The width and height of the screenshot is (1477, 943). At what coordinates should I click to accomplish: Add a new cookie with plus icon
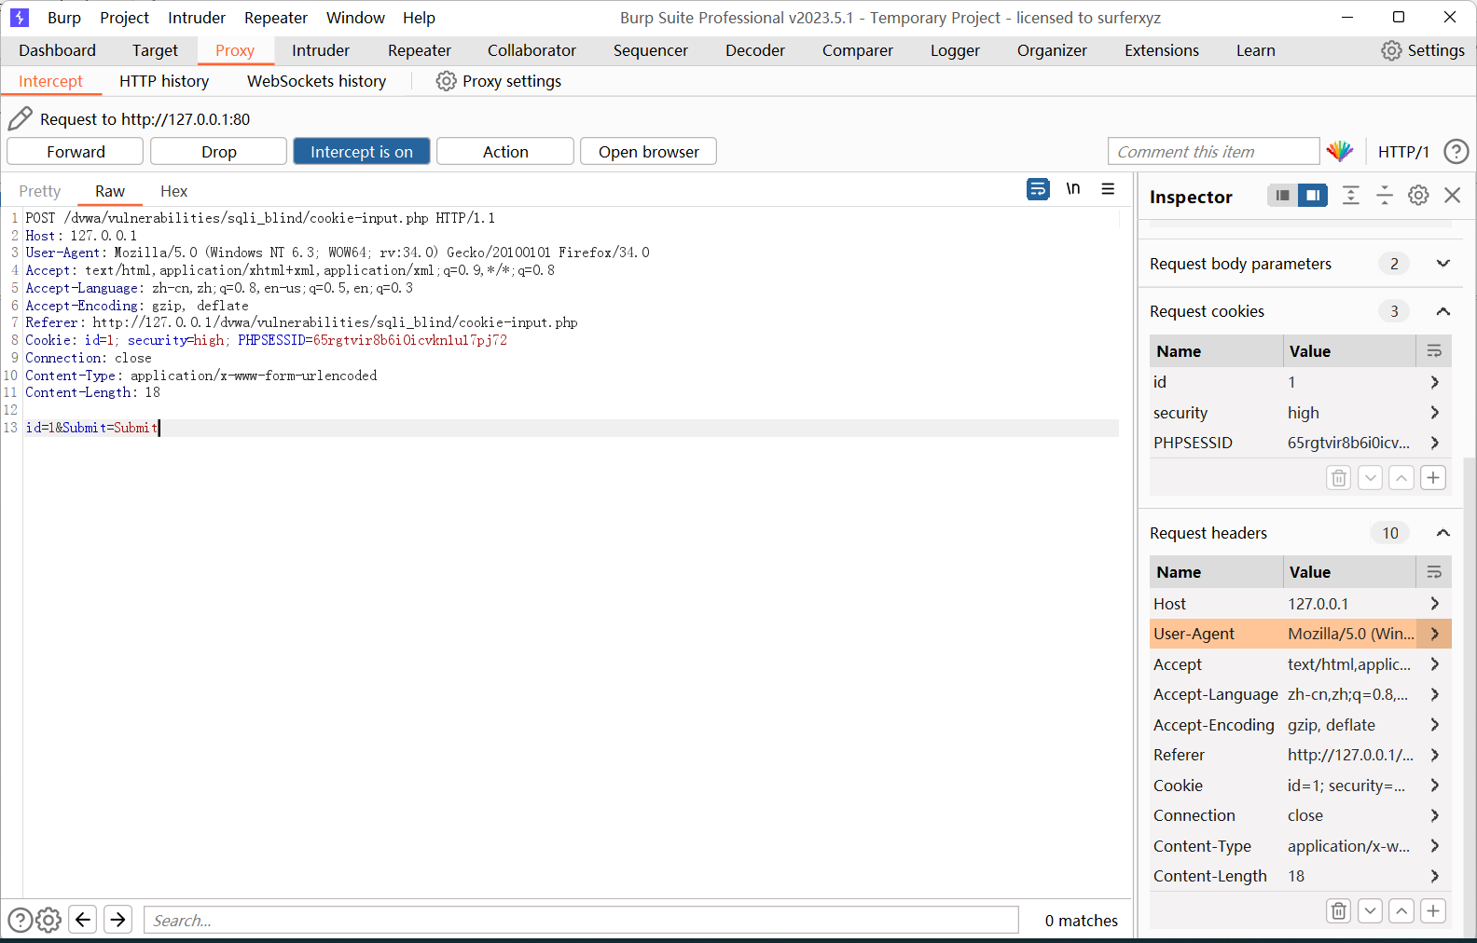click(x=1433, y=478)
